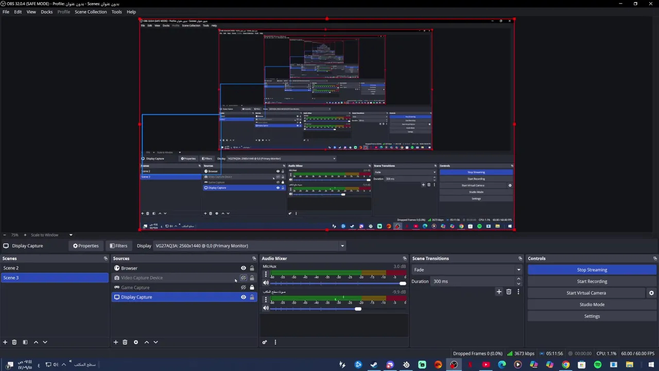Select Scene 2 in Scenes list
This screenshot has width=659, height=371.
point(55,268)
